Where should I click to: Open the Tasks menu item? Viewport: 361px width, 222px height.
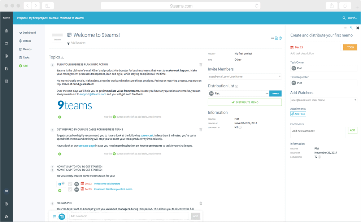pos(24,57)
